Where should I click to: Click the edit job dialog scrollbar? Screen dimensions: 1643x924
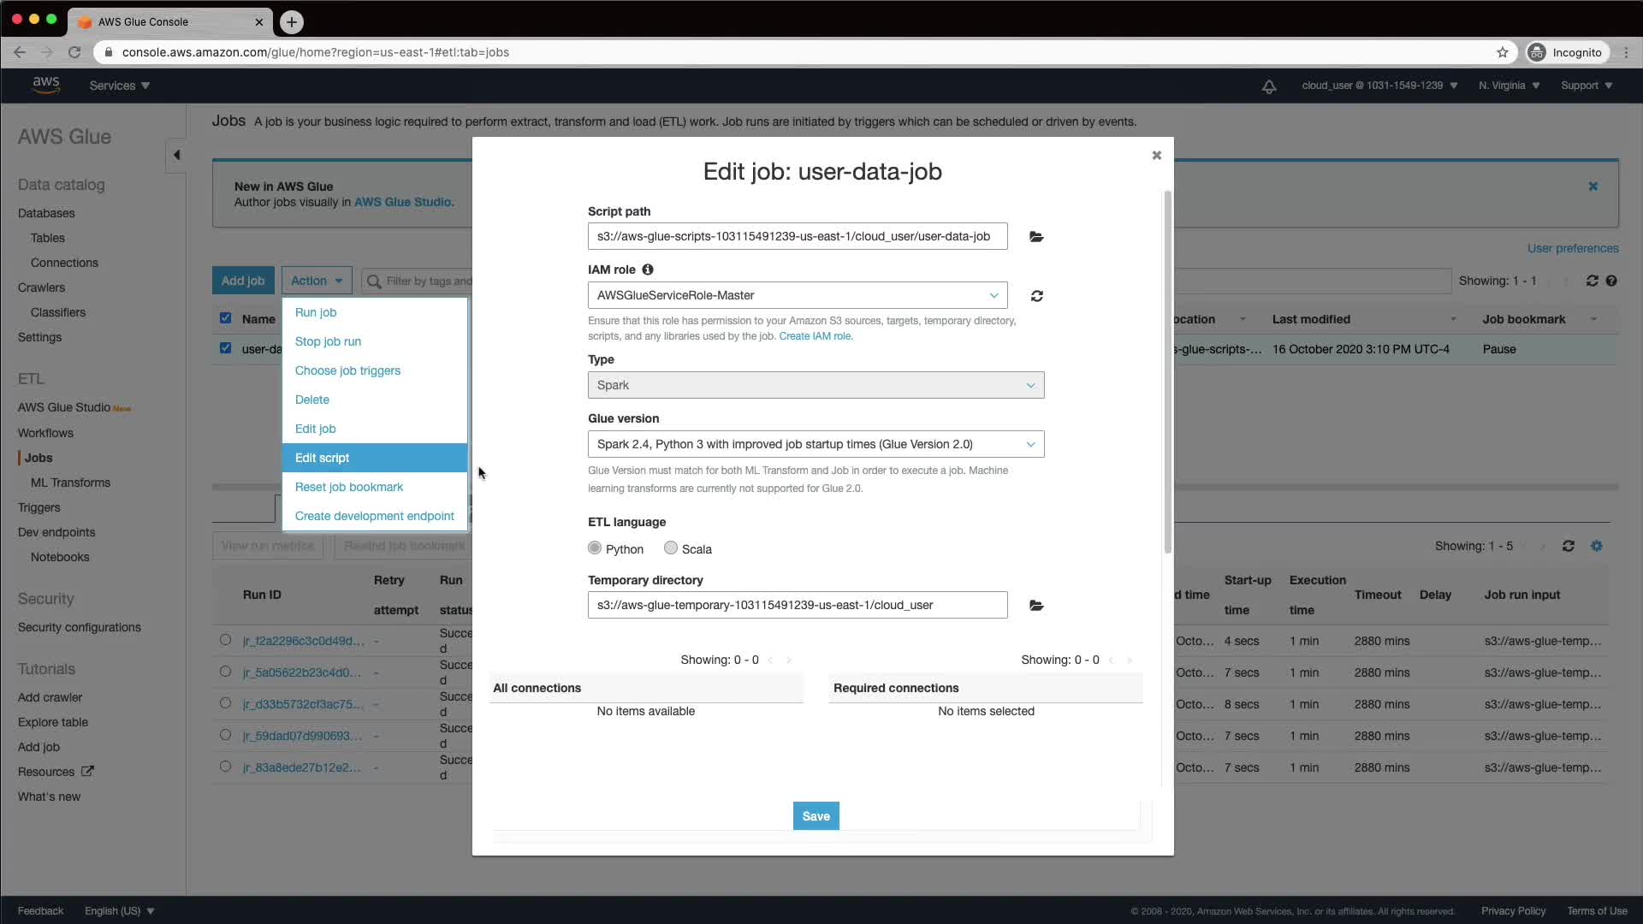tap(1167, 372)
